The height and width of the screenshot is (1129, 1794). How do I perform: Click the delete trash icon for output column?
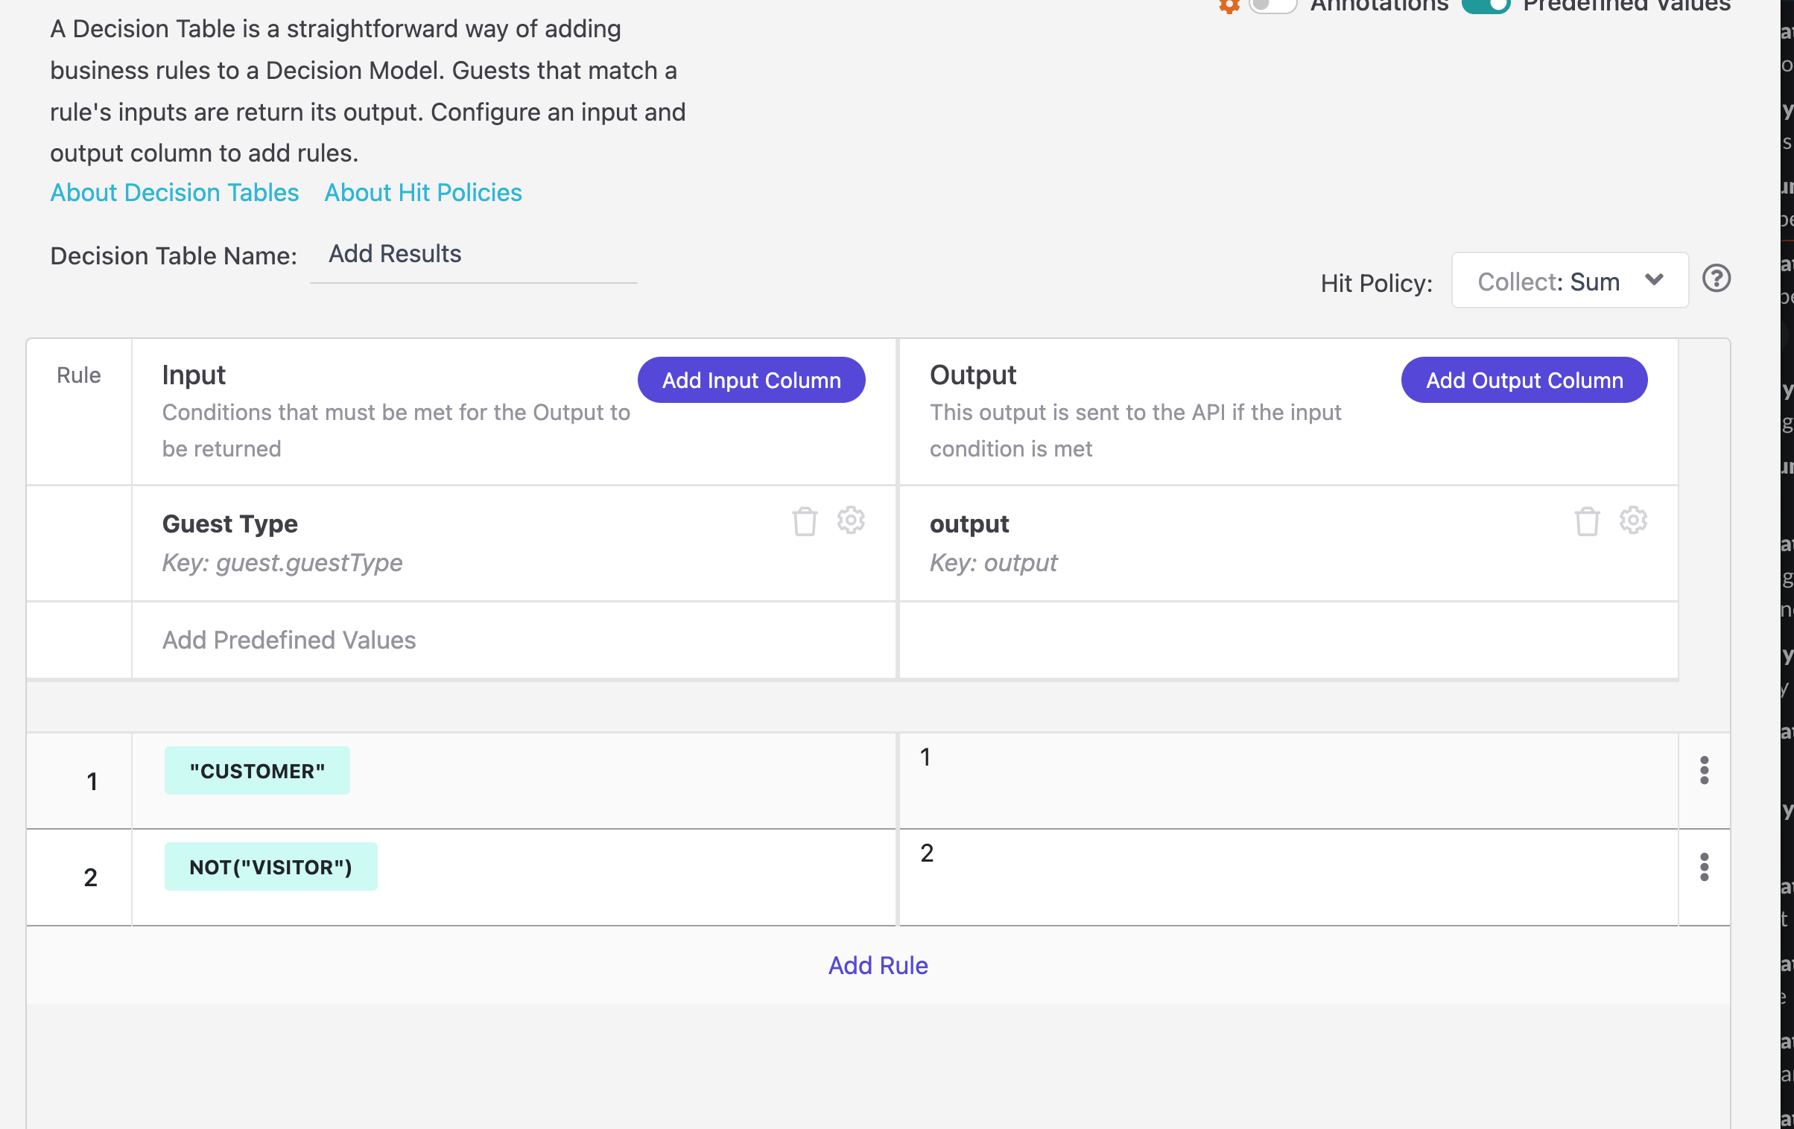click(x=1587, y=521)
